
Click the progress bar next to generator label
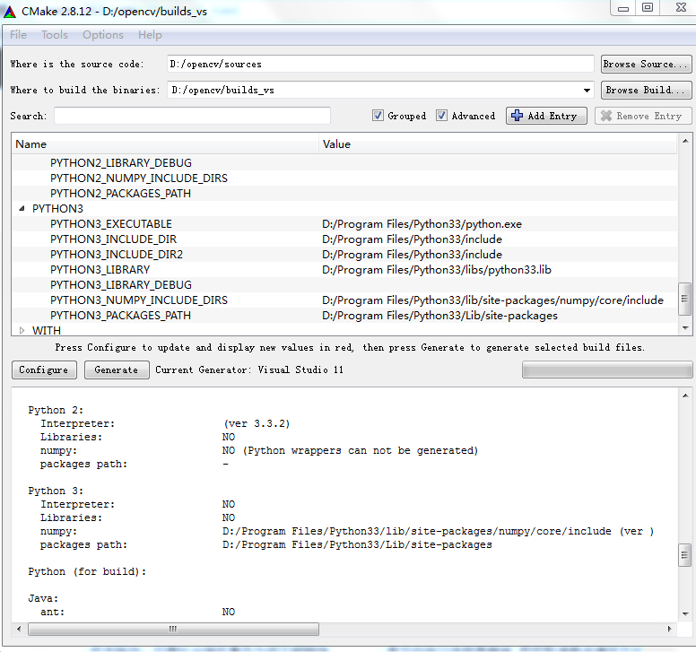[x=607, y=369]
